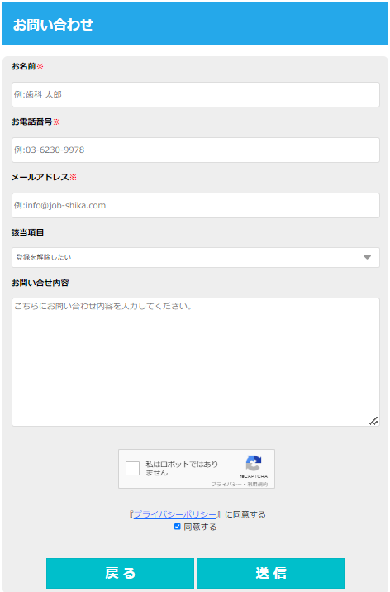Screen dimensions: 390x592
Task: Click the dropdown arrow in 該当項目 field
Action: (x=367, y=257)
